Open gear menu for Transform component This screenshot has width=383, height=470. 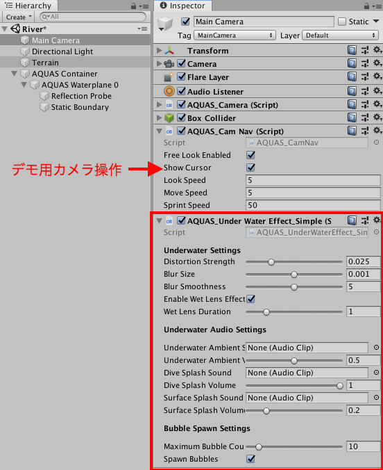[377, 50]
